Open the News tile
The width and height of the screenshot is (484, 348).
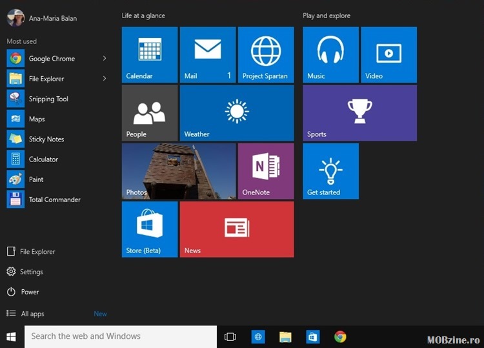237,229
